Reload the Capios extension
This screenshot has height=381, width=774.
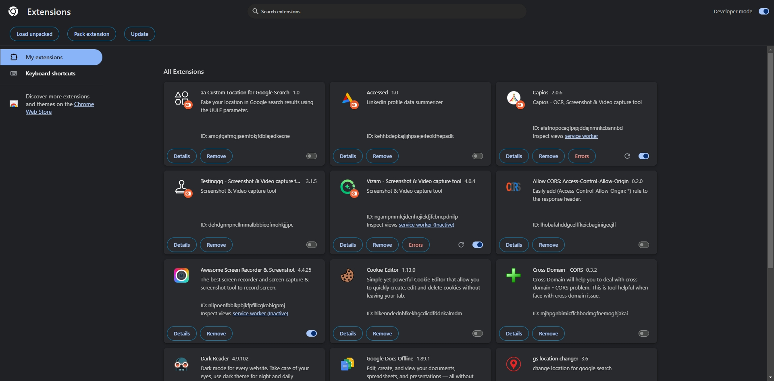pos(627,156)
